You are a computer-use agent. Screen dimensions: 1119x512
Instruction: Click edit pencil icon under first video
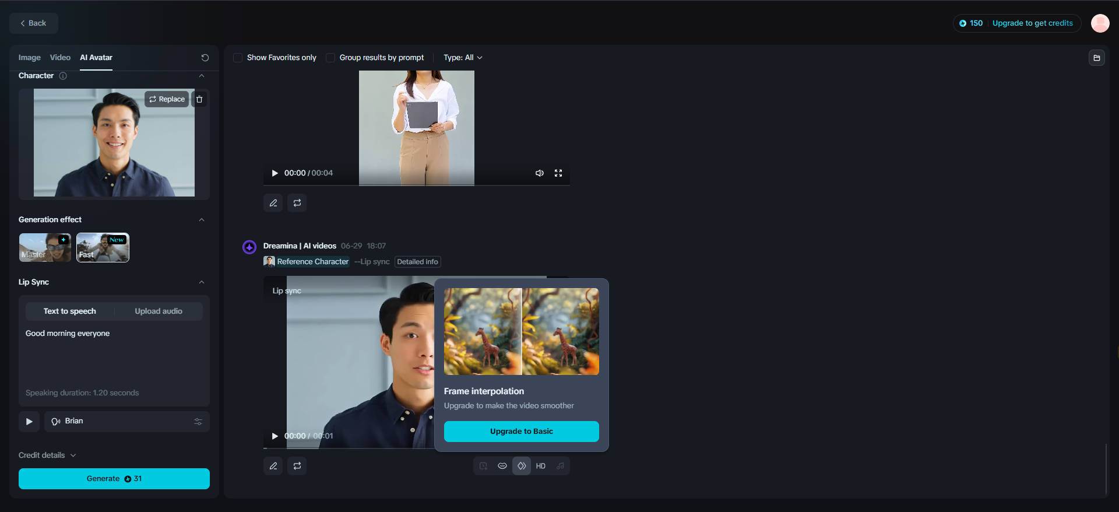click(x=273, y=203)
